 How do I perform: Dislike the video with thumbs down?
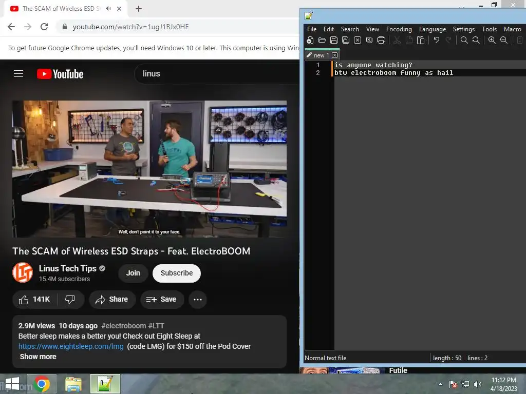point(70,300)
